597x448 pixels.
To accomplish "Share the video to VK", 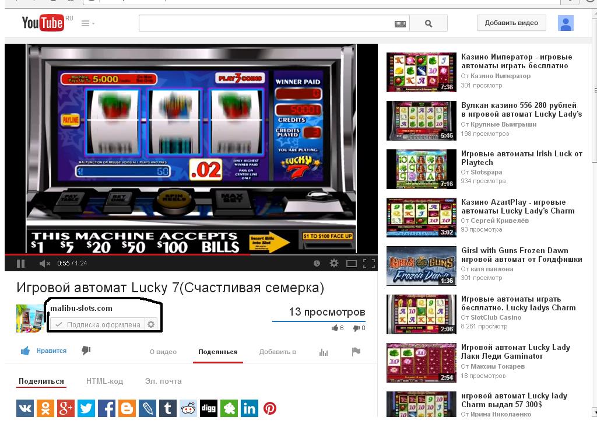I will pos(25,408).
